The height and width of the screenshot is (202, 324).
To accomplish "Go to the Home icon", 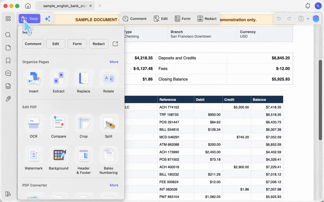I will pyautogui.click(x=28, y=6).
